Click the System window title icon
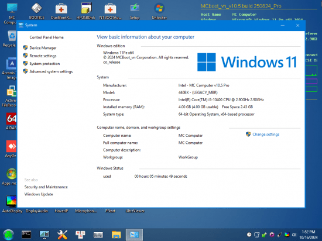This screenshot has height=241, width=322. coord(21,25)
